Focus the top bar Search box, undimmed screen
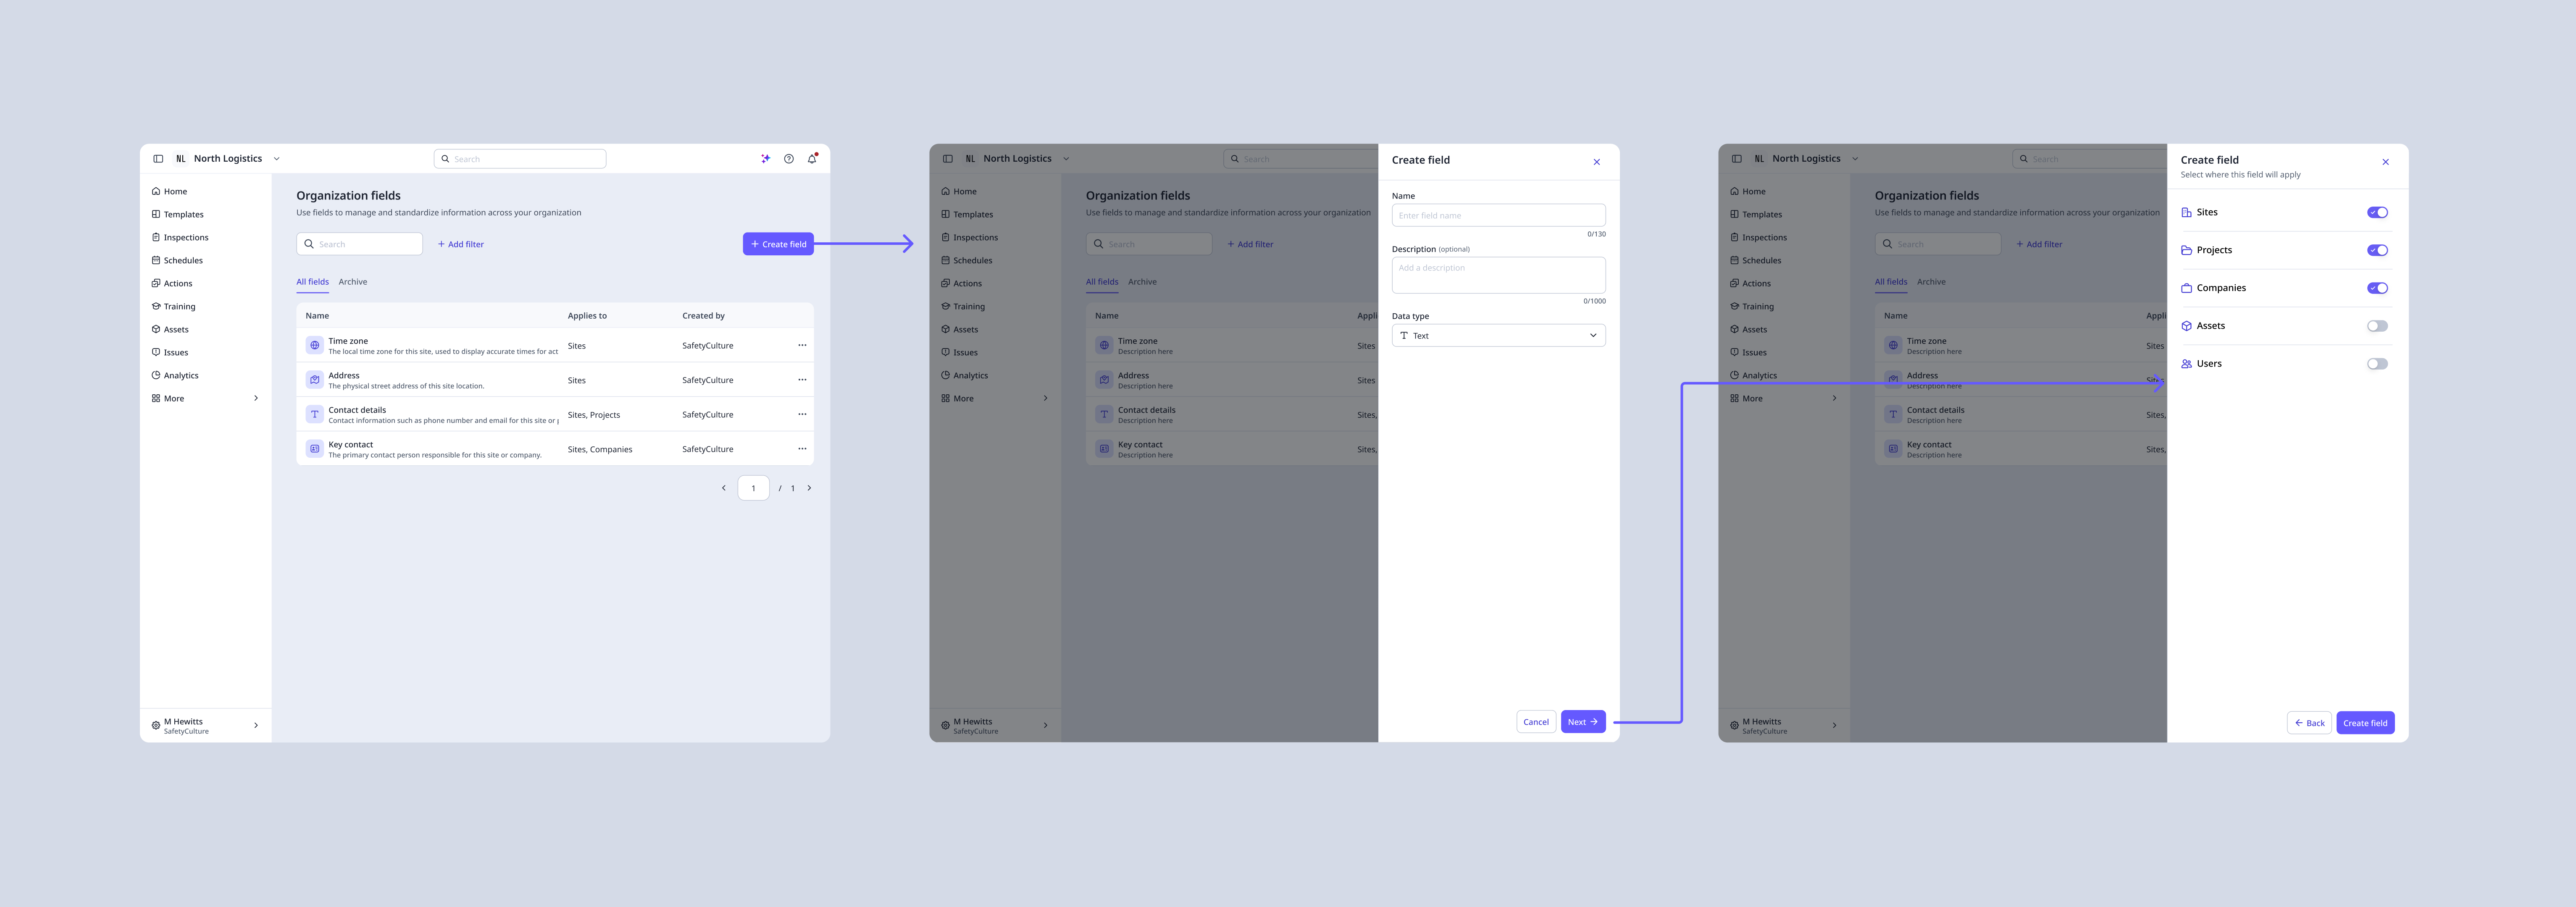This screenshot has width=2576, height=907. pos(520,159)
